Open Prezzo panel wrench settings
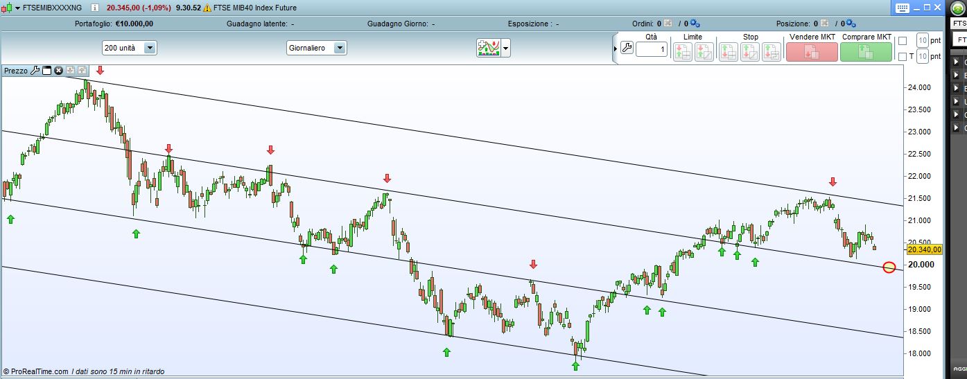The height and width of the screenshot is (379, 967). [x=35, y=71]
